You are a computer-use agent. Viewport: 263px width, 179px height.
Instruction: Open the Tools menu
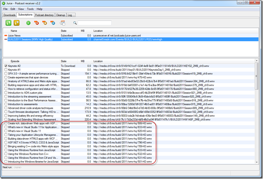tap(30, 9)
